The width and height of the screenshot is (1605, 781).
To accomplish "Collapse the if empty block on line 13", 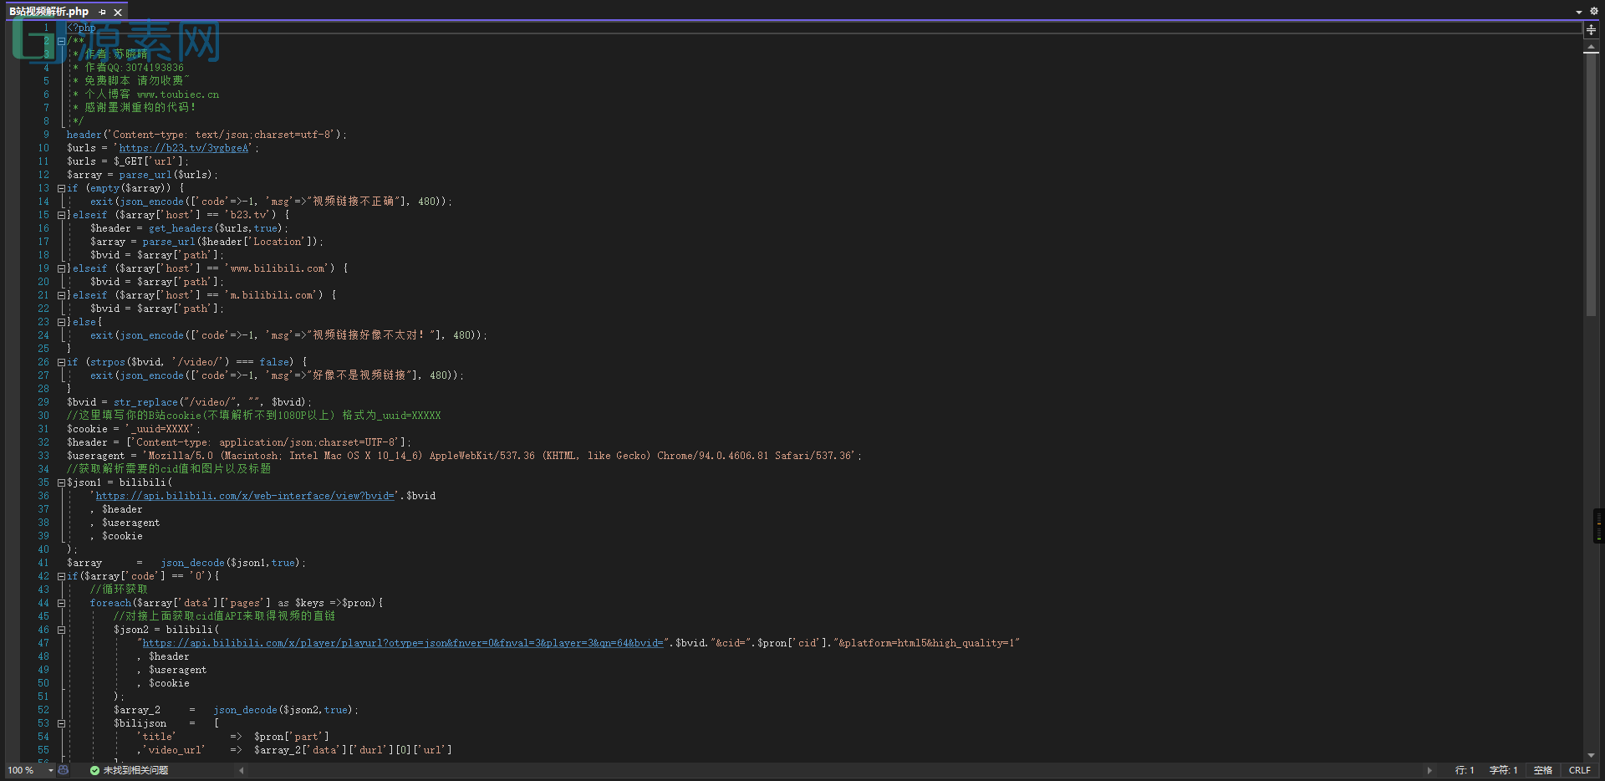I will [x=61, y=188].
